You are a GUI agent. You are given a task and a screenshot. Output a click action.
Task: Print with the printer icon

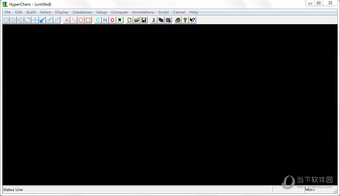(x=178, y=20)
